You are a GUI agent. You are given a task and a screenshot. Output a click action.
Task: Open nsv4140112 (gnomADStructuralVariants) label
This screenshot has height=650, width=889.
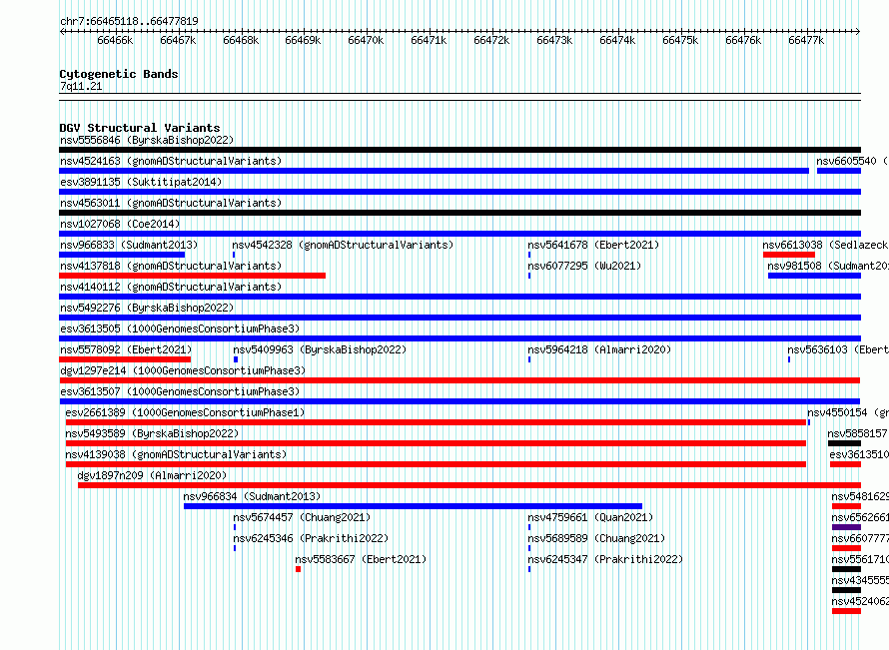tap(171, 287)
